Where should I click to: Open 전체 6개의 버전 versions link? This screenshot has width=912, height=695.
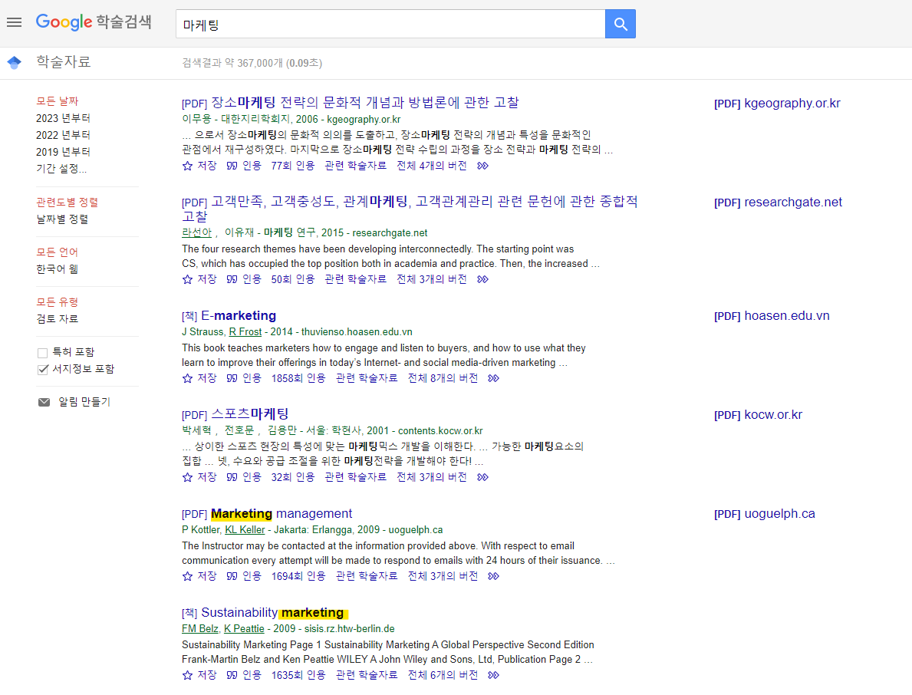coord(443,674)
